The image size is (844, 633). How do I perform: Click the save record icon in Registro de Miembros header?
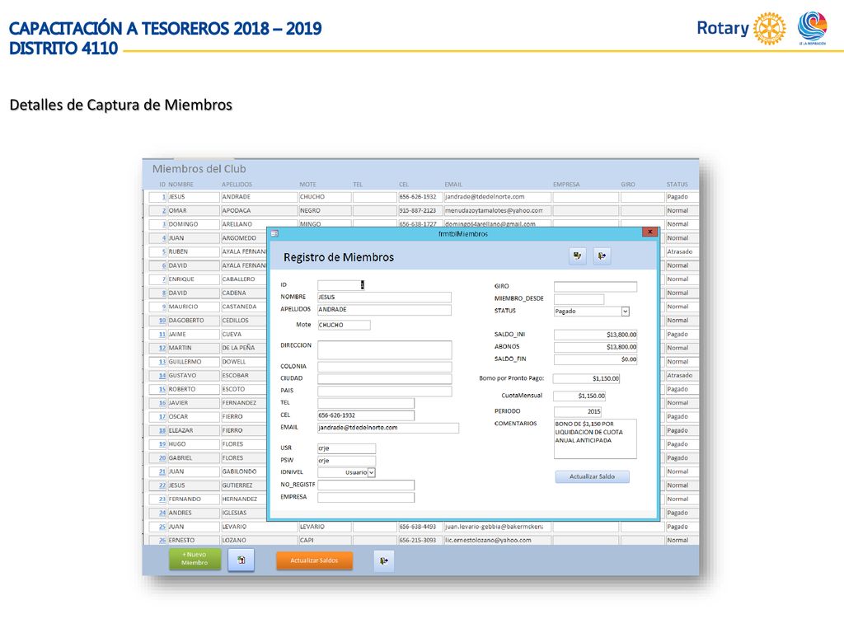(x=578, y=256)
